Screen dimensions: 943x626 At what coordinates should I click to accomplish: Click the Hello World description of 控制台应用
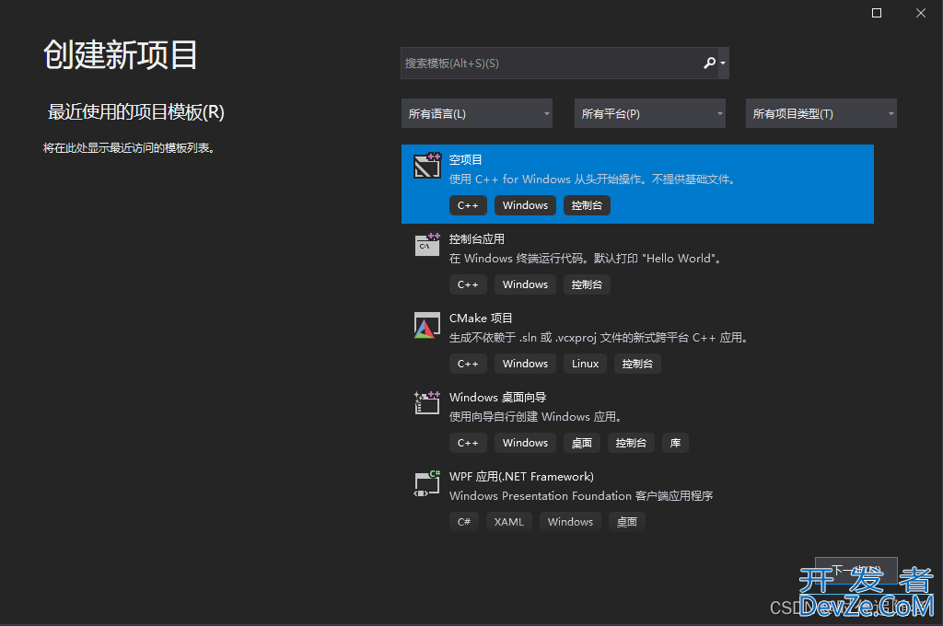[586, 259]
